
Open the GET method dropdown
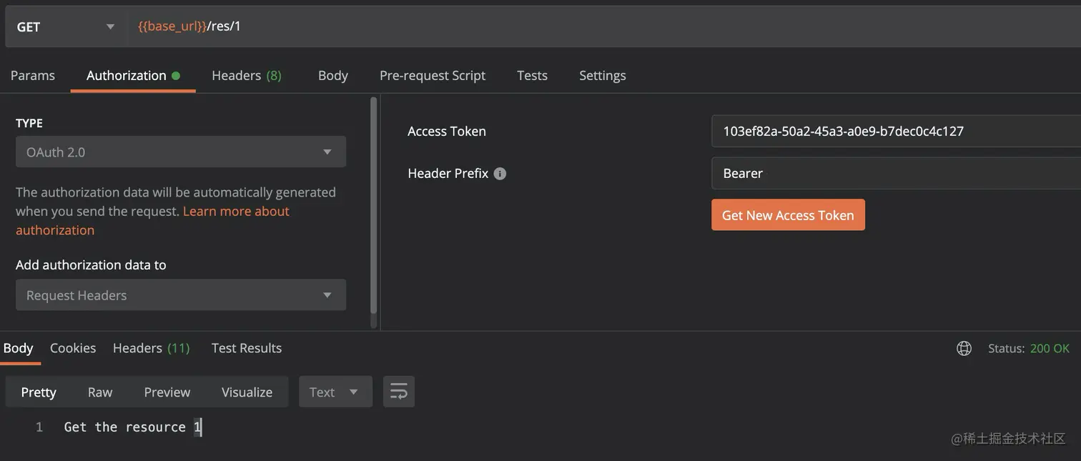click(66, 26)
